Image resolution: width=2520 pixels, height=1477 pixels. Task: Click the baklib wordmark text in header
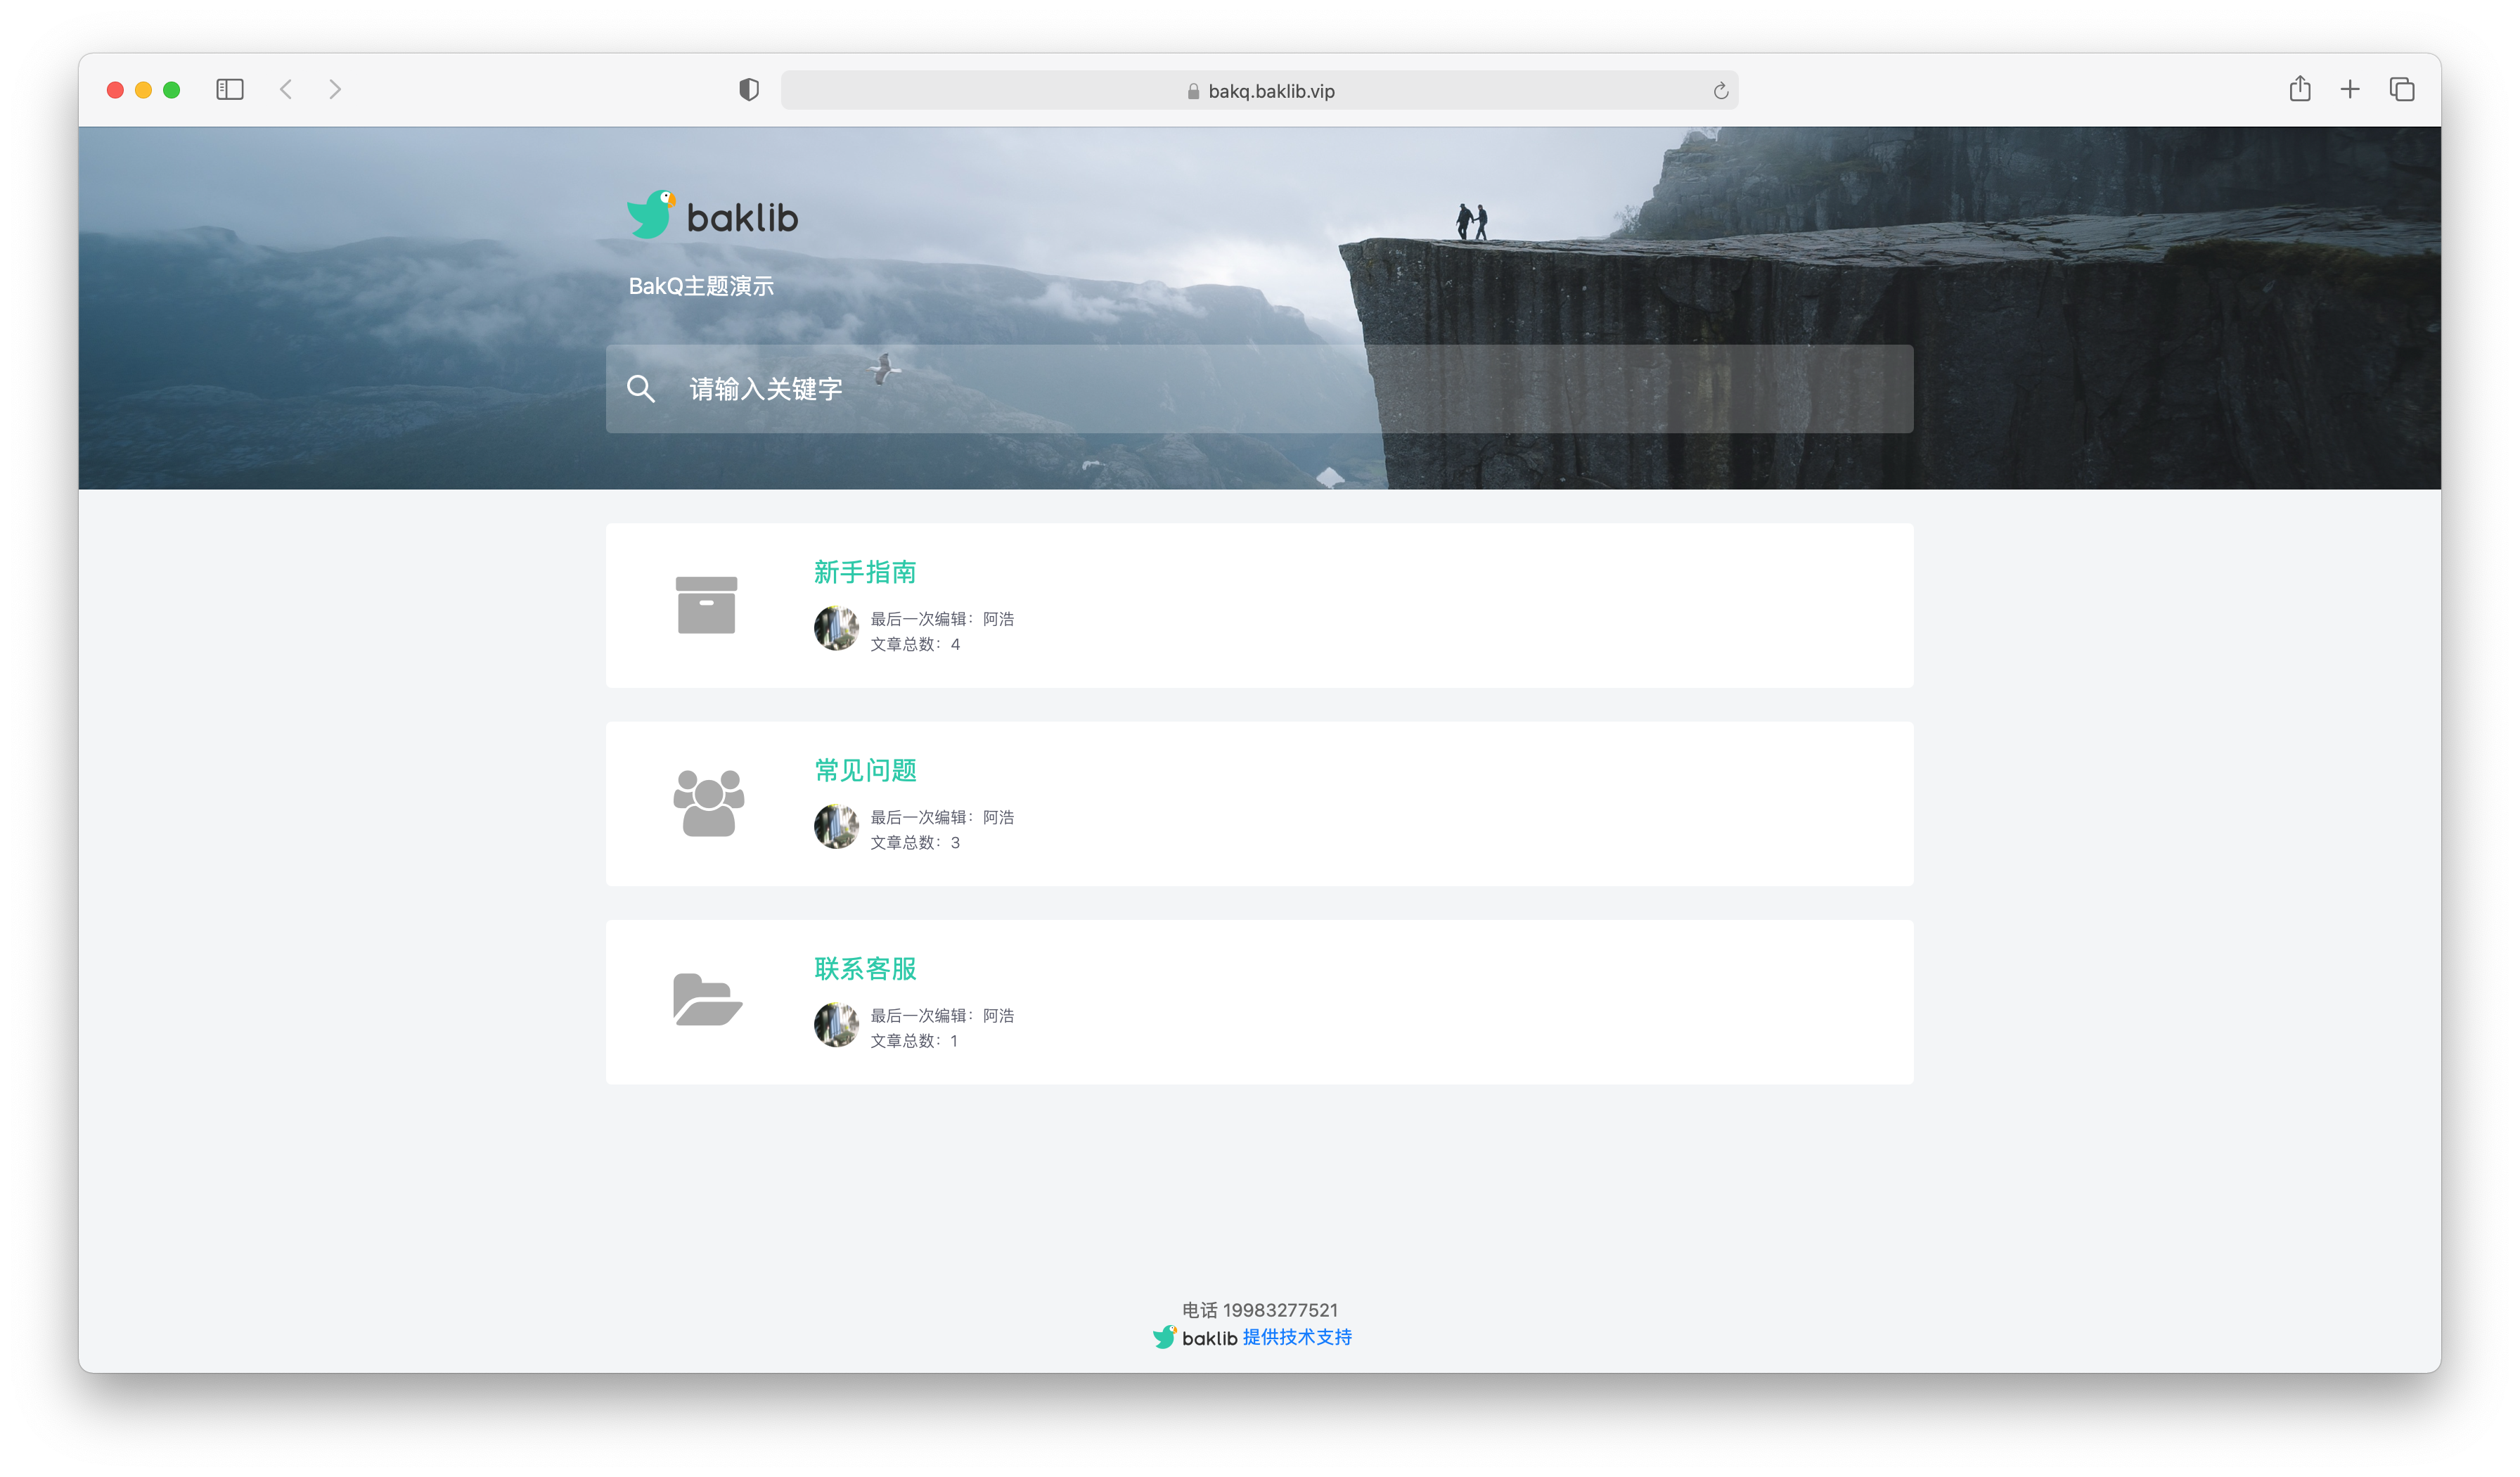(742, 217)
